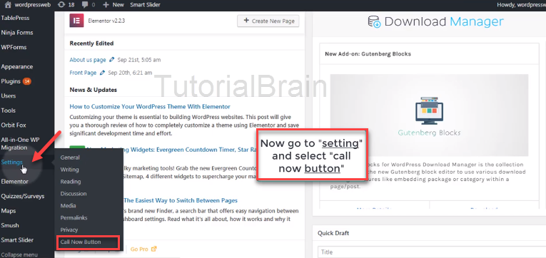Viewport: 546px width, 258px height.
Task: Open Permalinks in Settings submenu
Action: [x=74, y=217]
